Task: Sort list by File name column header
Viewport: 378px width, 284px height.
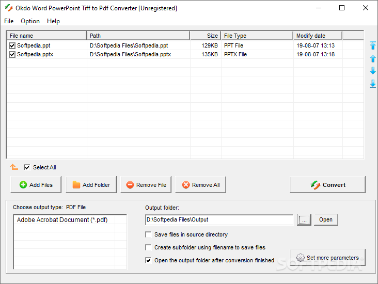Action: 46,36
